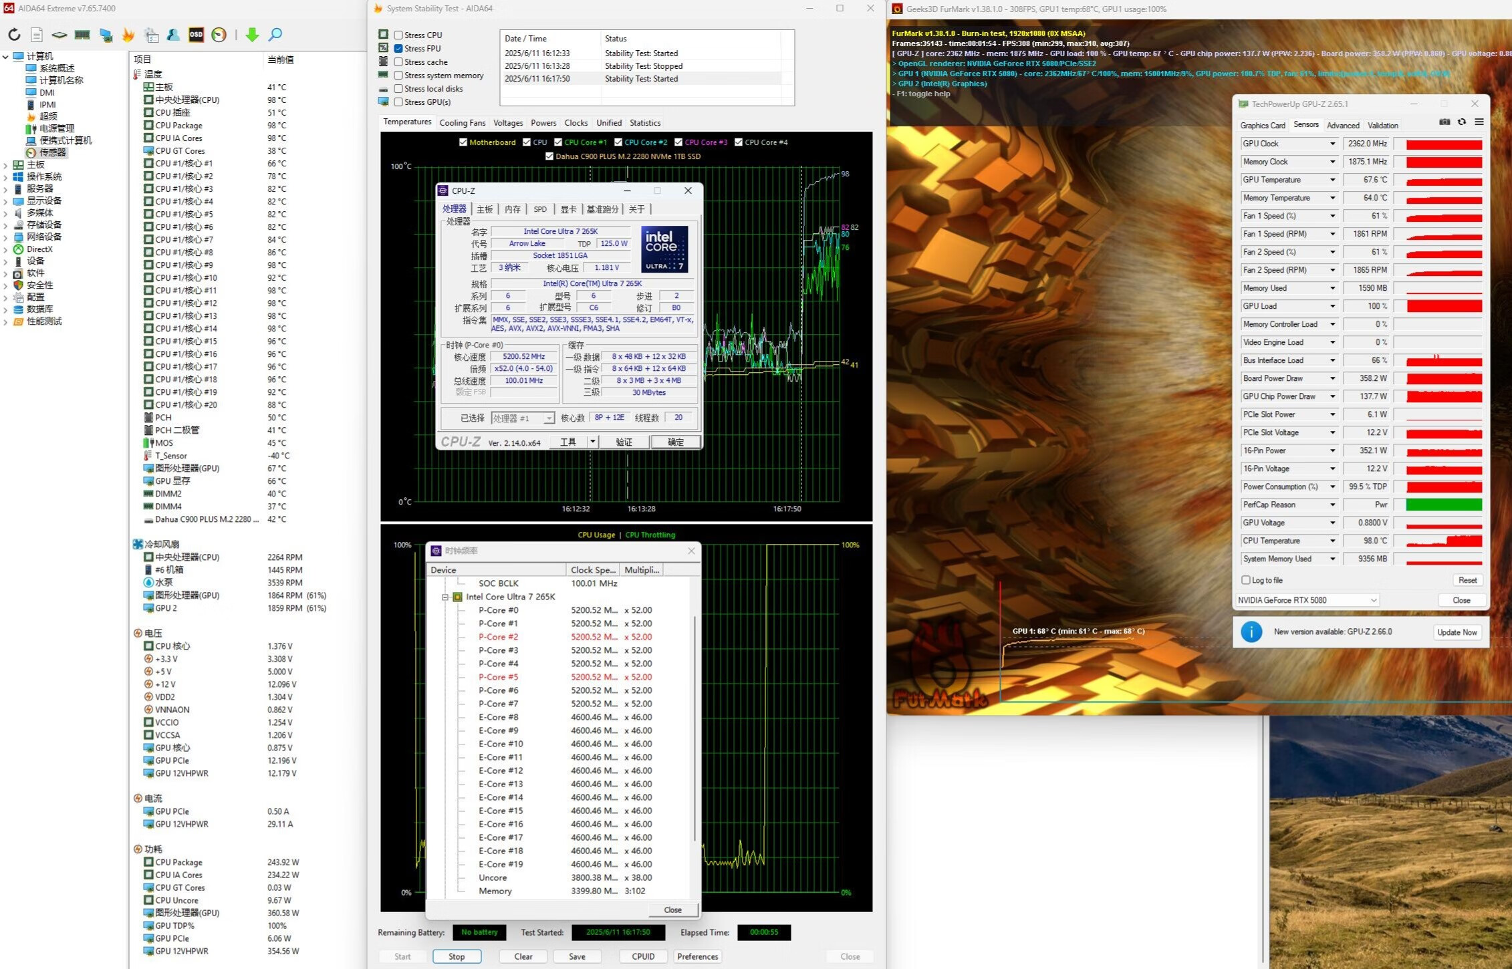Image resolution: width=1512 pixels, height=969 pixels.
Task: Open NVIDIA GeForce RTX 5080 GPU selector
Action: coord(1307,600)
